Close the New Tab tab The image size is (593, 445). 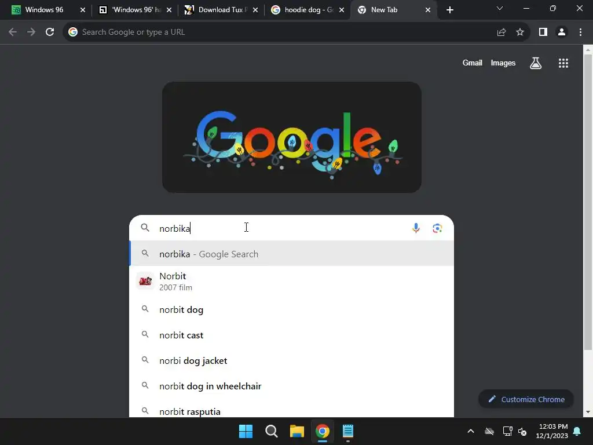428,10
